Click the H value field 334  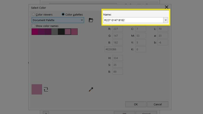click(x=117, y=58)
